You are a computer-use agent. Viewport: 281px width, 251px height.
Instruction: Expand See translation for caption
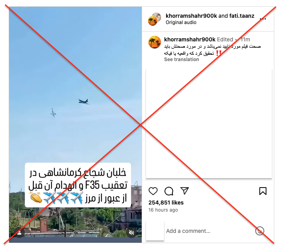coord(181,59)
